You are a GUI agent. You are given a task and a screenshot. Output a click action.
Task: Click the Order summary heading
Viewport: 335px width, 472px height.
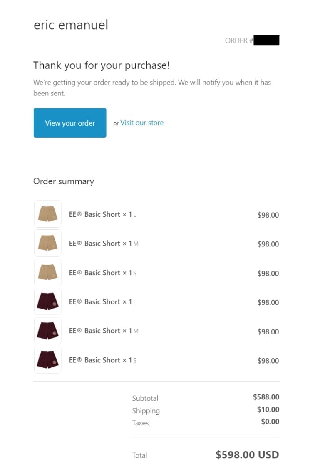click(64, 181)
